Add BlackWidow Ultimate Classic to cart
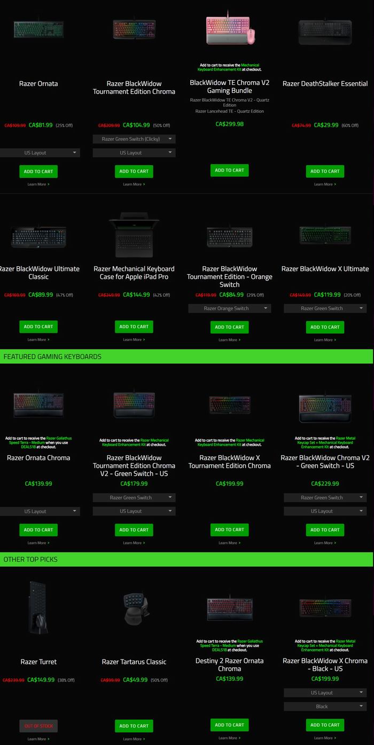This screenshot has height=745, width=374. (x=38, y=327)
